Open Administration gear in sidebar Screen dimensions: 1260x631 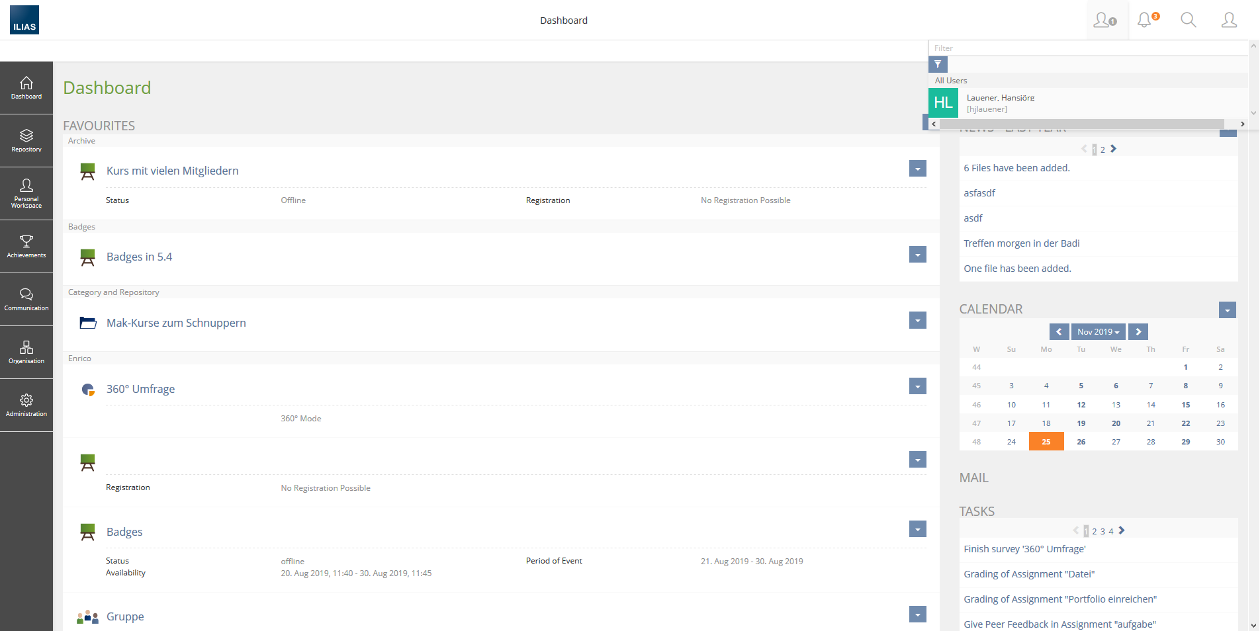point(26,405)
